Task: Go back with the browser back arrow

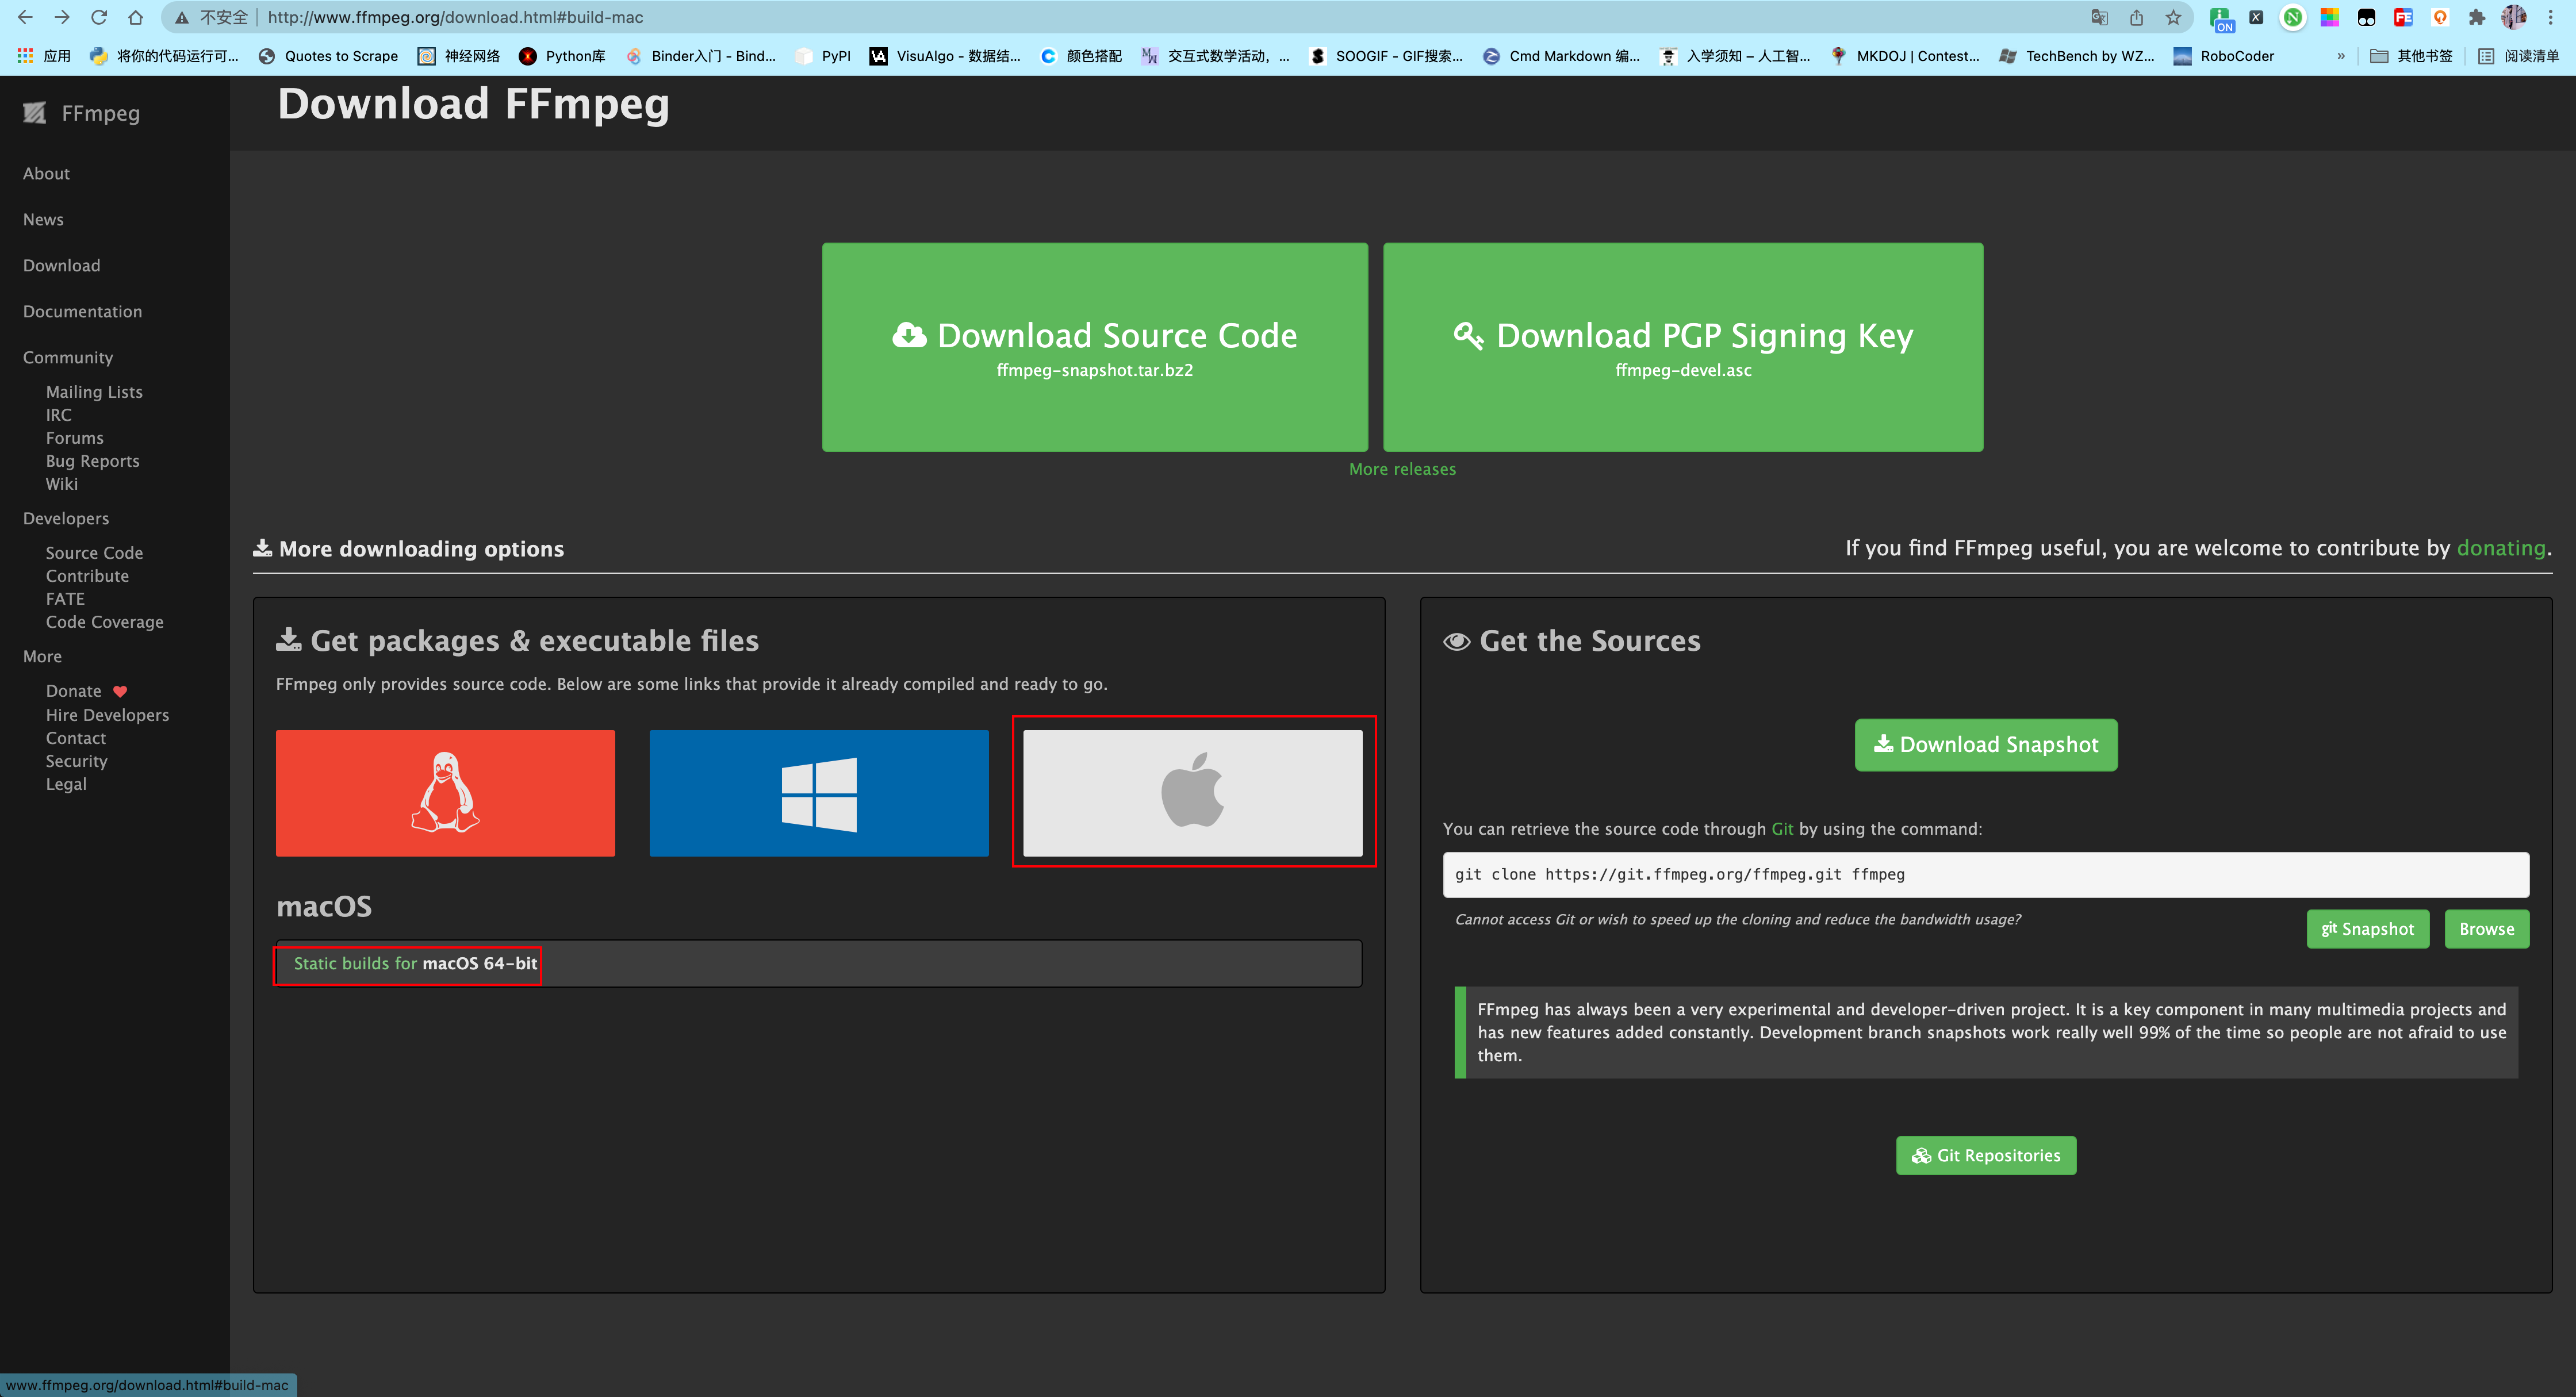Action: coord(25,17)
